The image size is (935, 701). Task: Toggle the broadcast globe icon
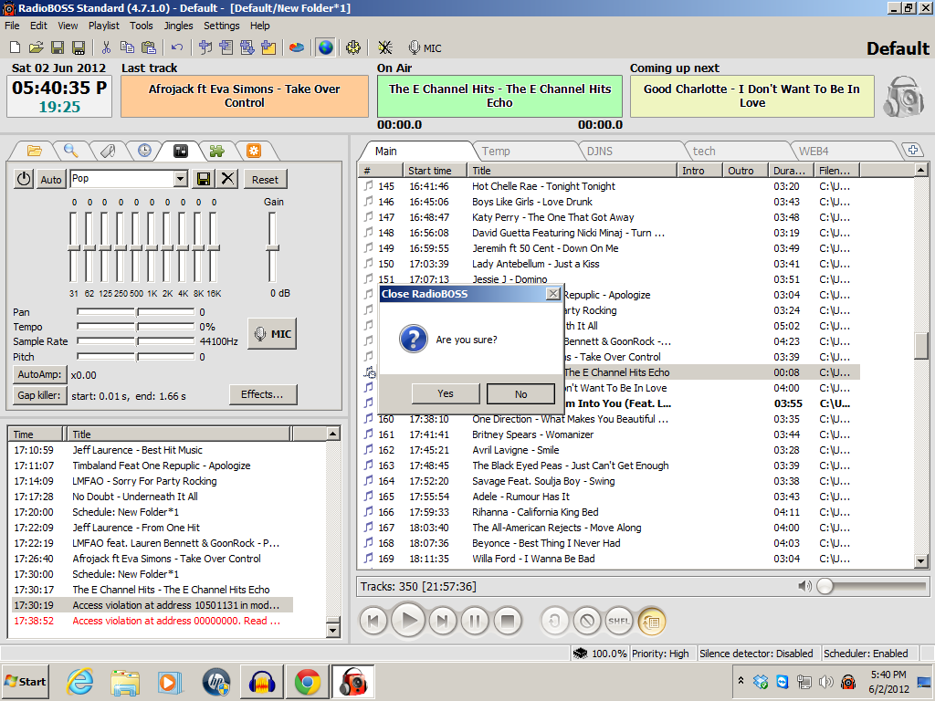(x=326, y=47)
